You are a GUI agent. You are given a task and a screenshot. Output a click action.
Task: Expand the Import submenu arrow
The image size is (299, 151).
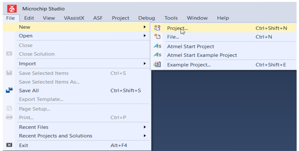[145, 63]
